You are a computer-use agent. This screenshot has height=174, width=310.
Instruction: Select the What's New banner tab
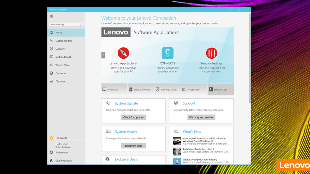pos(194,89)
